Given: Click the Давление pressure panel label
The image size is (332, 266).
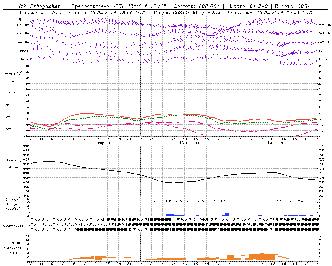Looking at the screenshot, I should [x=13, y=161].
